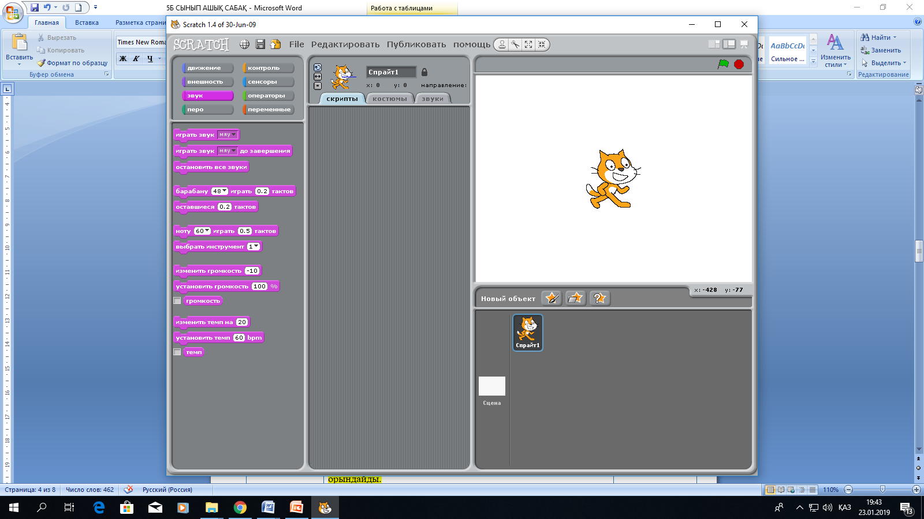Image resolution: width=924 pixels, height=519 pixels.
Task: Switch to small stage view mode
Action: point(714,44)
